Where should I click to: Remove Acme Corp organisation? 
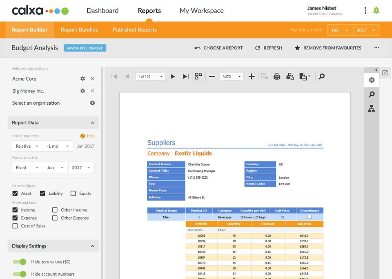coord(93,79)
